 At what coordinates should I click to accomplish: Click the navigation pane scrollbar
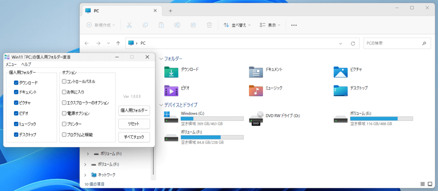(x=153, y=161)
